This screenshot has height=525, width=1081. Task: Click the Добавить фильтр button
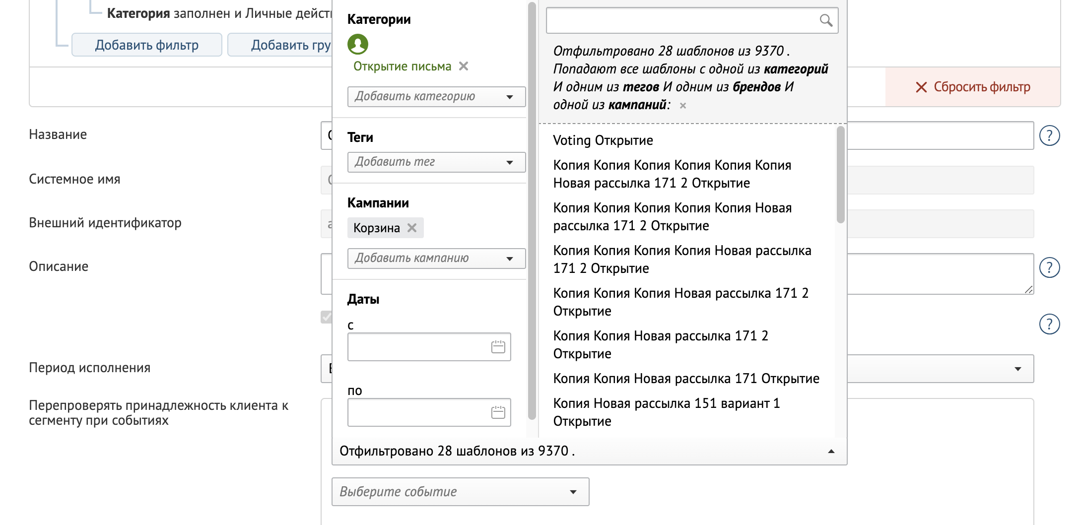coord(147,45)
